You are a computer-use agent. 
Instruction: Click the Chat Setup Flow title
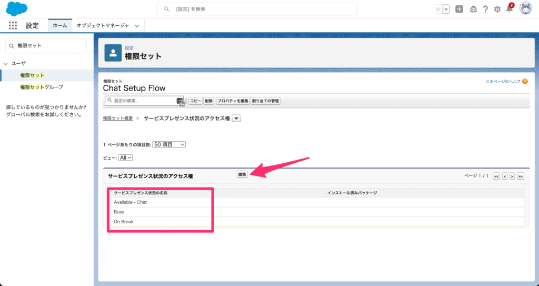[x=134, y=88]
